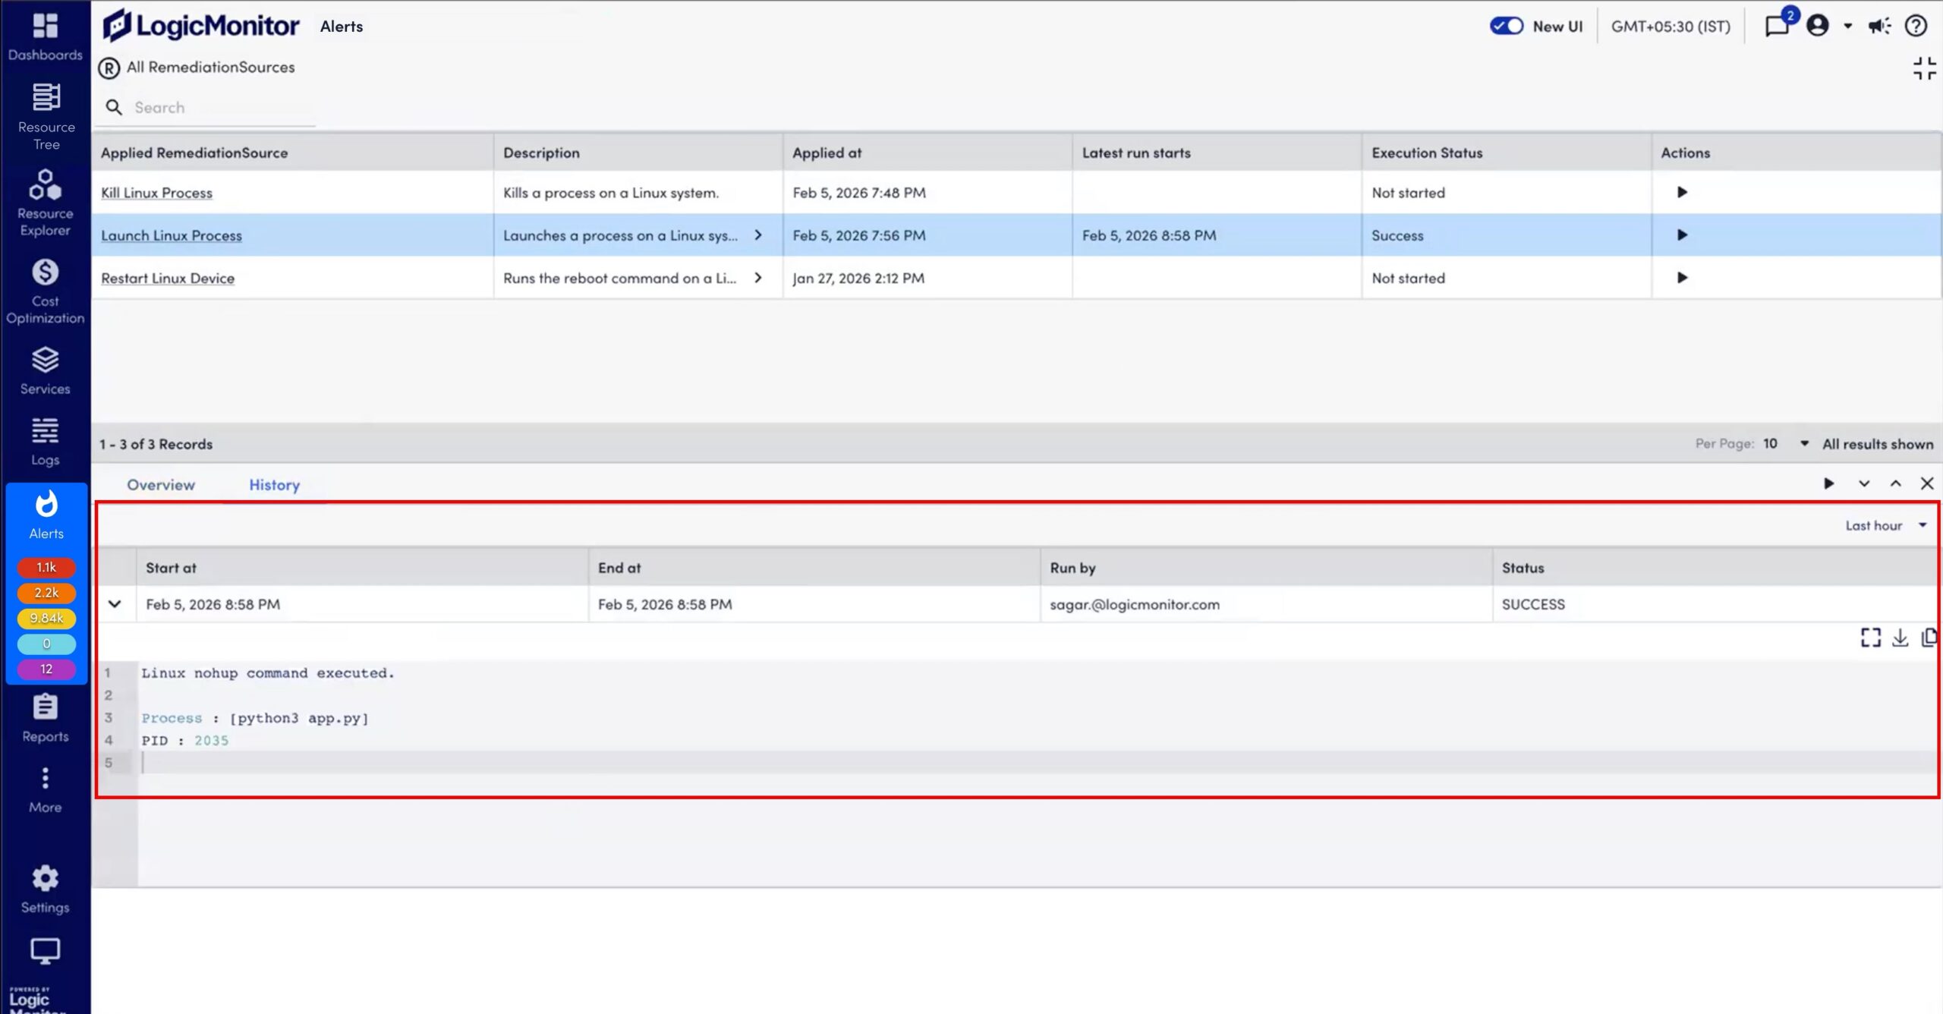Go to Resource Explorer
1943x1014 pixels.
tap(46, 203)
